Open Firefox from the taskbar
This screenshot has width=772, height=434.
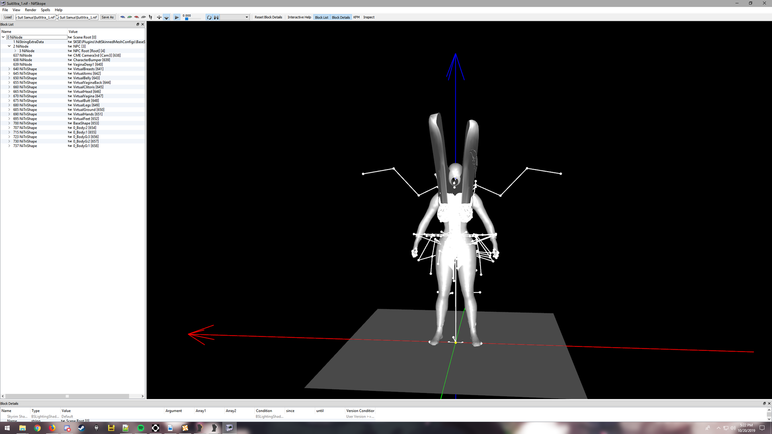click(52, 428)
